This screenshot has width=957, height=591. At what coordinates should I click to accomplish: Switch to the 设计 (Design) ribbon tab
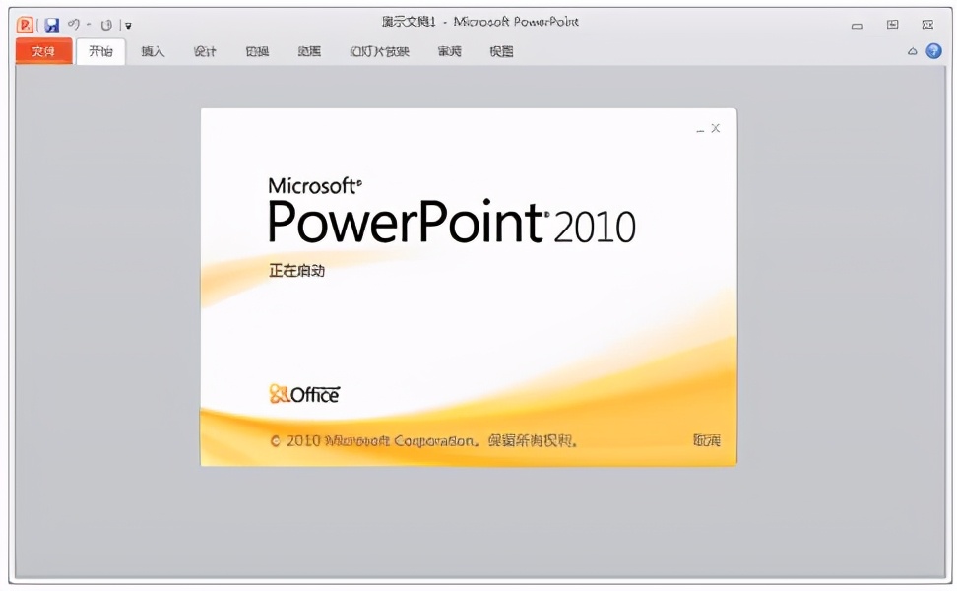point(205,51)
